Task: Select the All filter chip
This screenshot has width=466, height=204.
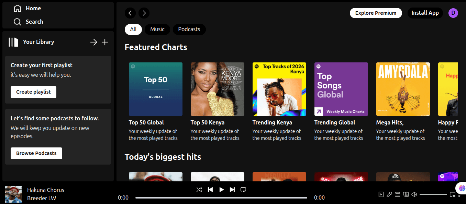Action: click(133, 29)
